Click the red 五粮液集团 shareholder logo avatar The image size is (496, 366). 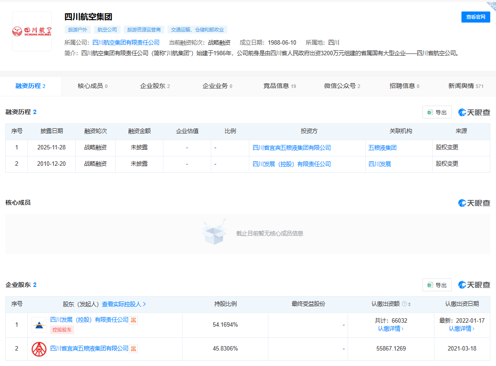point(39,348)
